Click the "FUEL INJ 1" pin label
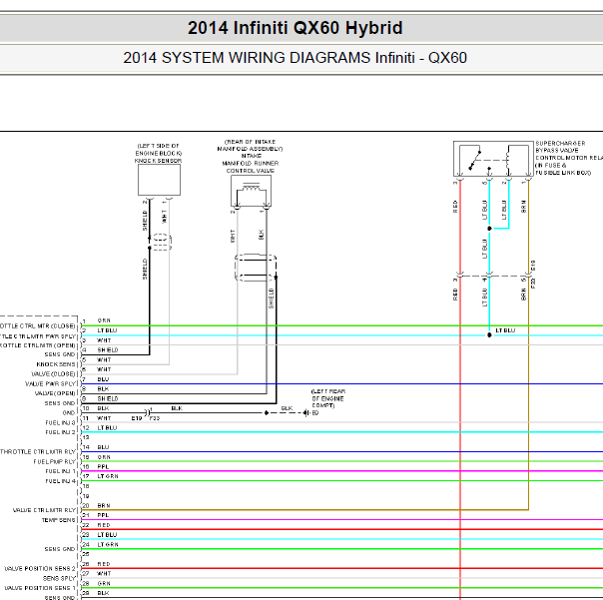The image size is (603, 600). tap(60, 471)
